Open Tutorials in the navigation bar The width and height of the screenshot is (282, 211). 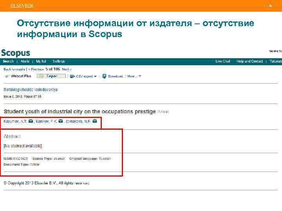275,61
